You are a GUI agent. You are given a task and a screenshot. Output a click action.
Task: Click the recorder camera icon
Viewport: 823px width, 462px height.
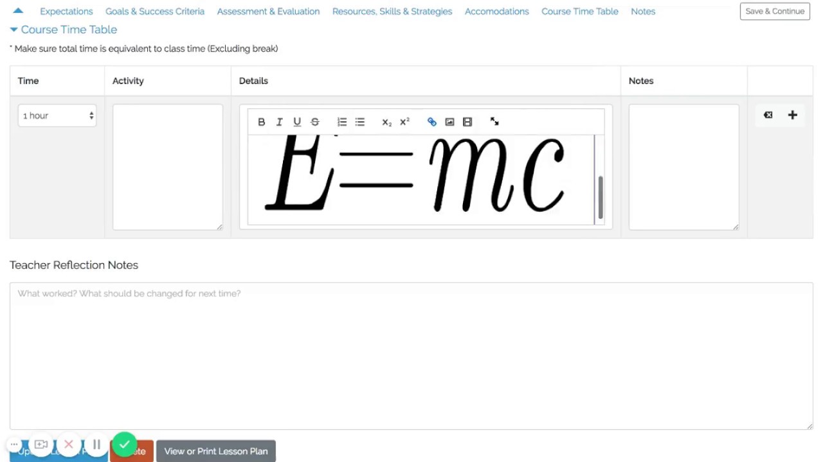pos(41,444)
